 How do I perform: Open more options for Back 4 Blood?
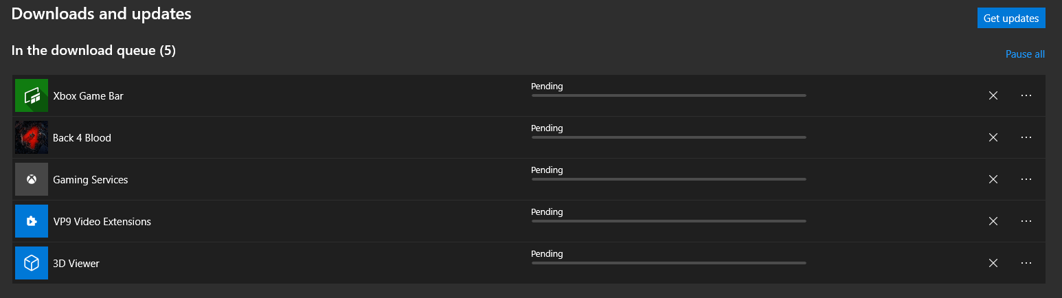pos(1026,137)
